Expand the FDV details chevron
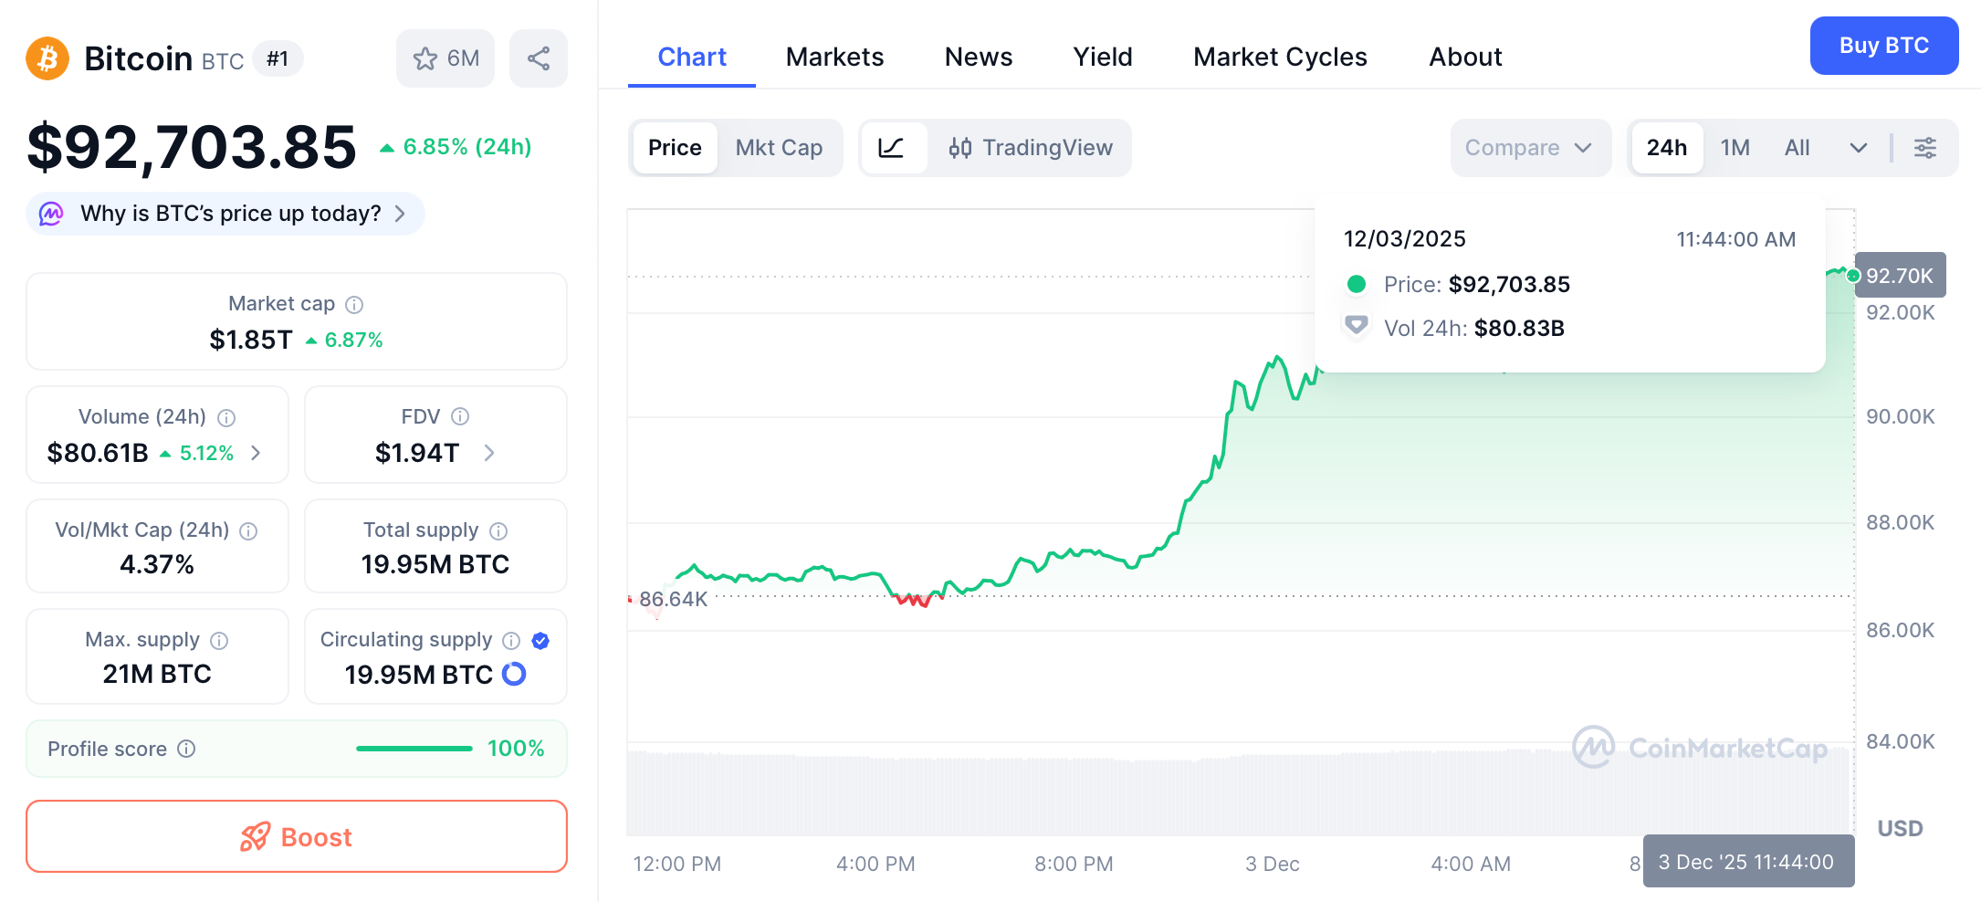The width and height of the screenshot is (1981, 902). [490, 453]
